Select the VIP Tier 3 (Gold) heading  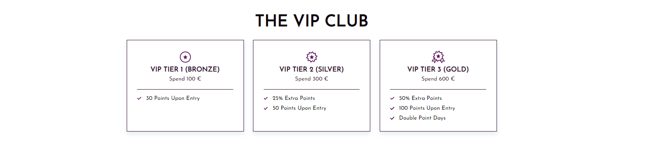[438, 69]
